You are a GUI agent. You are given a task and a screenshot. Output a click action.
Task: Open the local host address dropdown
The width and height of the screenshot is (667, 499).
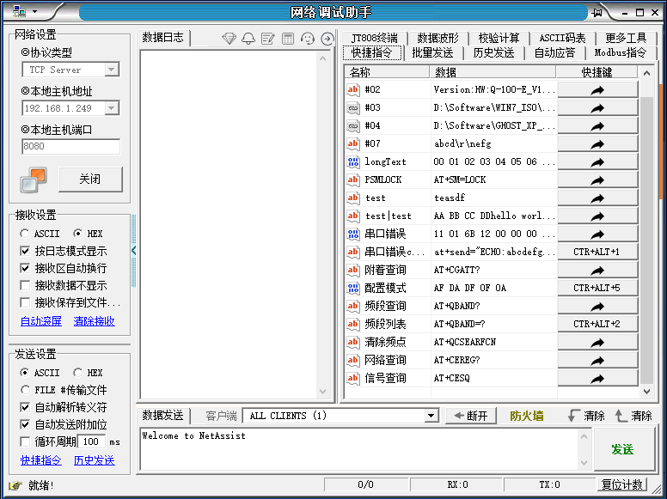[112, 108]
